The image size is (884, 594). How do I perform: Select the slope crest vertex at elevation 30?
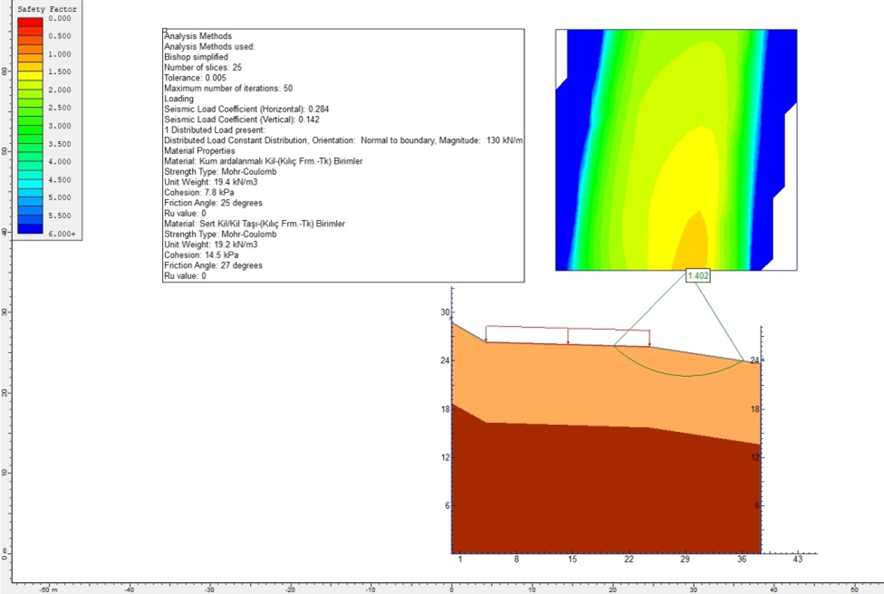click(x=452, y=322)
